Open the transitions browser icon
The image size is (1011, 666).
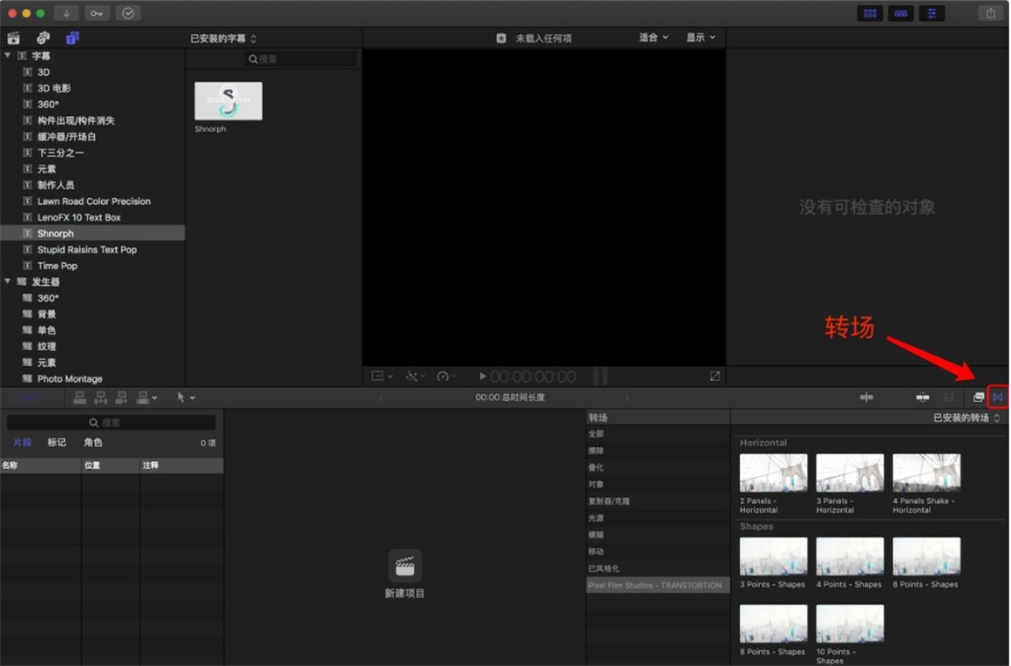[998, 398]
